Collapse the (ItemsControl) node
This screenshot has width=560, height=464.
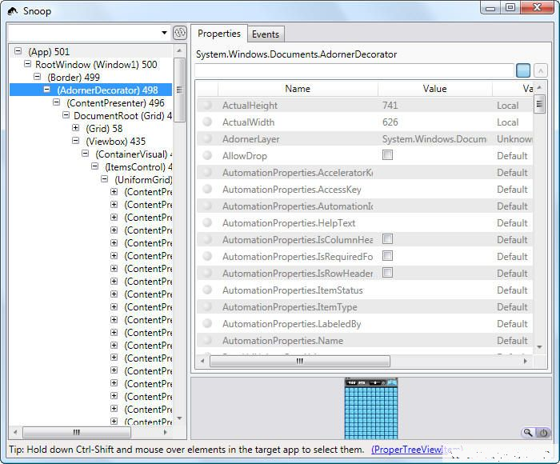coord(95,166)
